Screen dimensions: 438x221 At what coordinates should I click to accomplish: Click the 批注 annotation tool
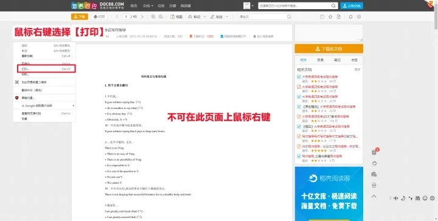217,17
